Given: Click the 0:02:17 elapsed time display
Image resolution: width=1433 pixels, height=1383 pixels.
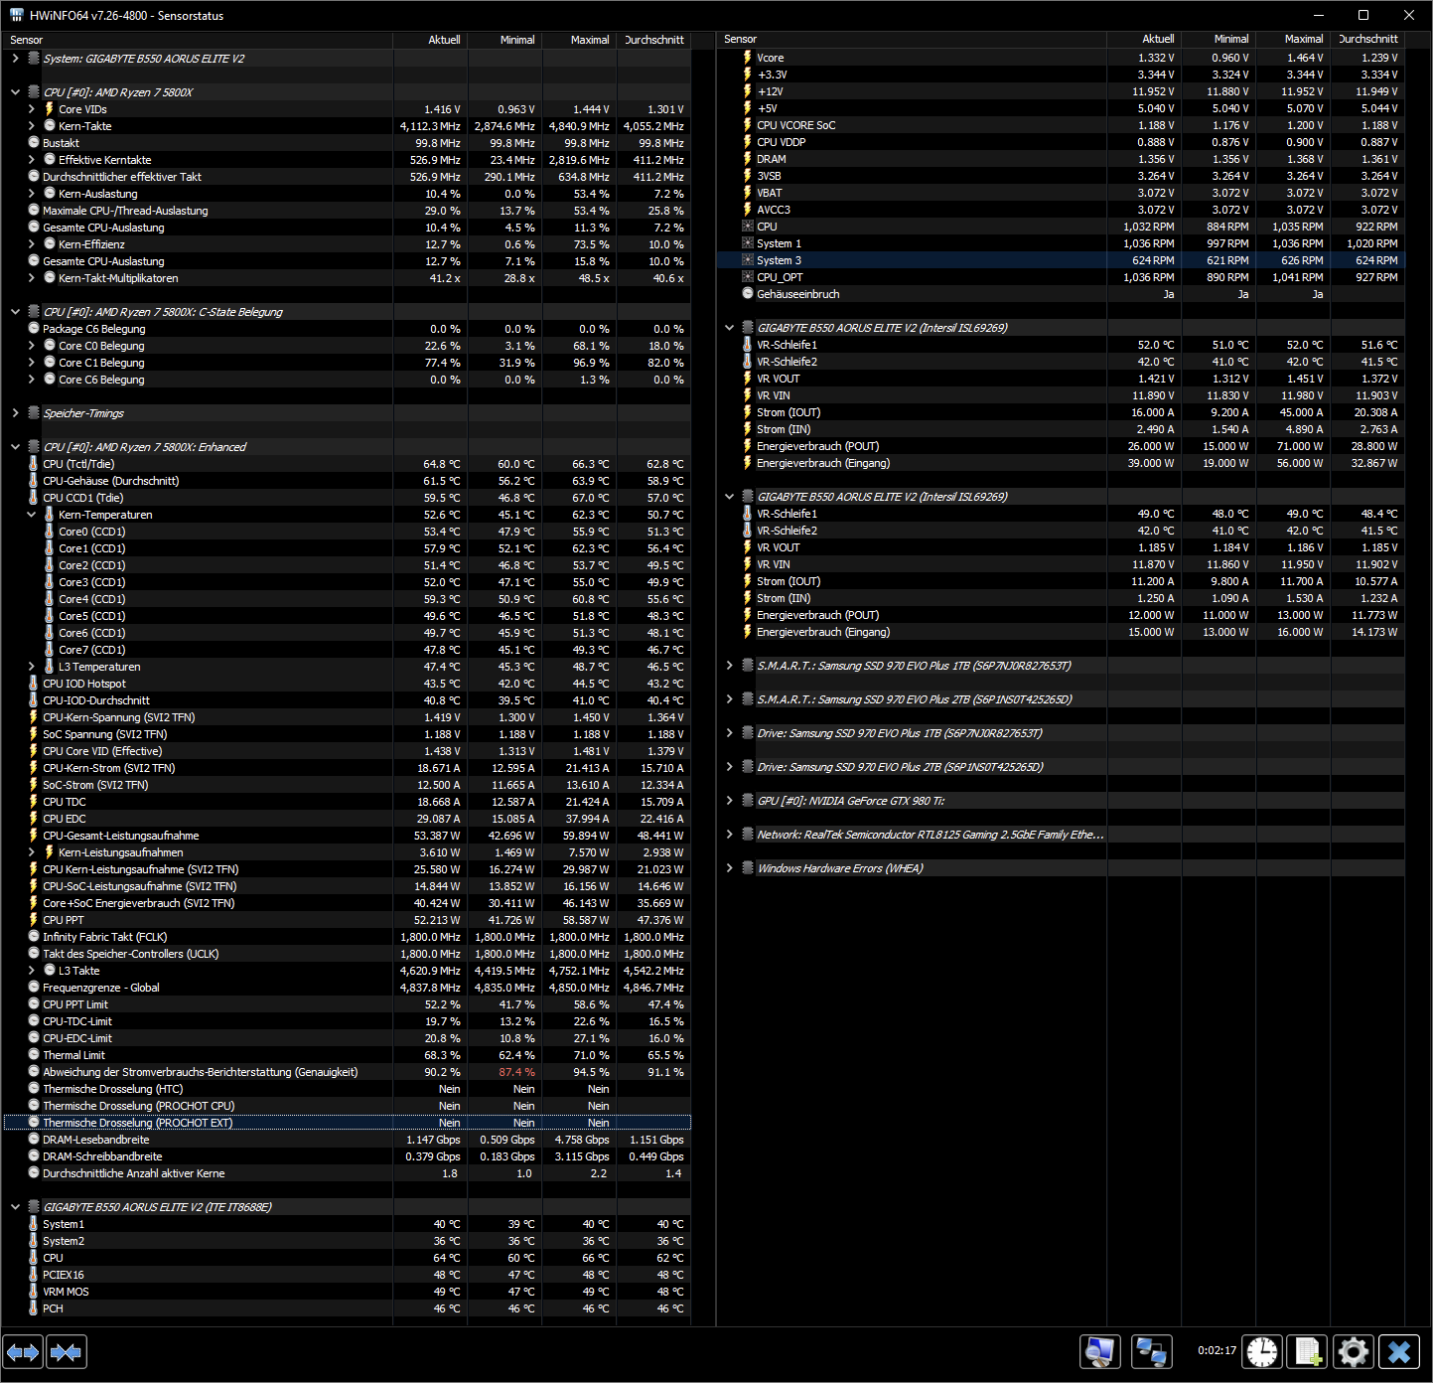Looking at the screenshot, I should pos(1217,1351).
